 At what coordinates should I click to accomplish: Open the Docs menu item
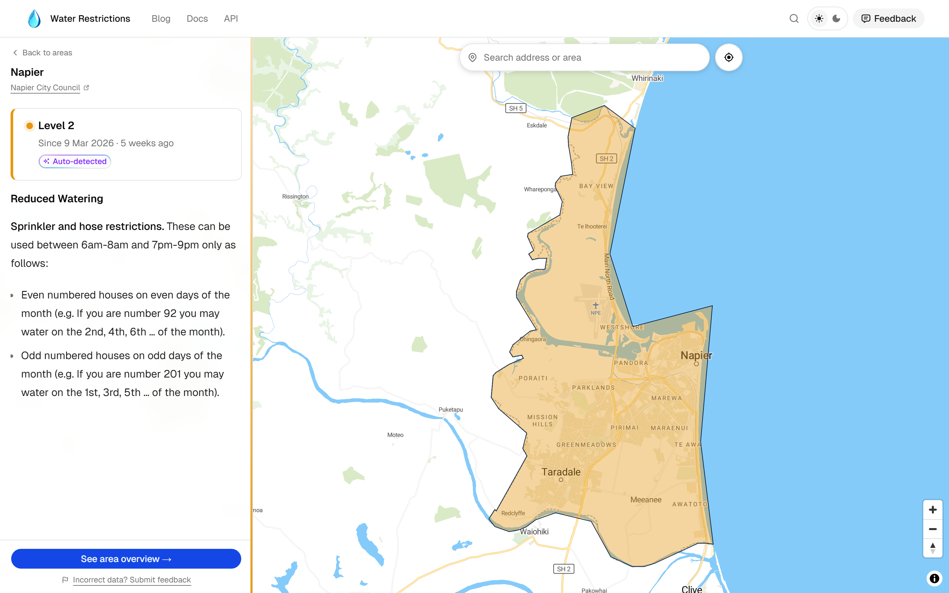point(197,18)
